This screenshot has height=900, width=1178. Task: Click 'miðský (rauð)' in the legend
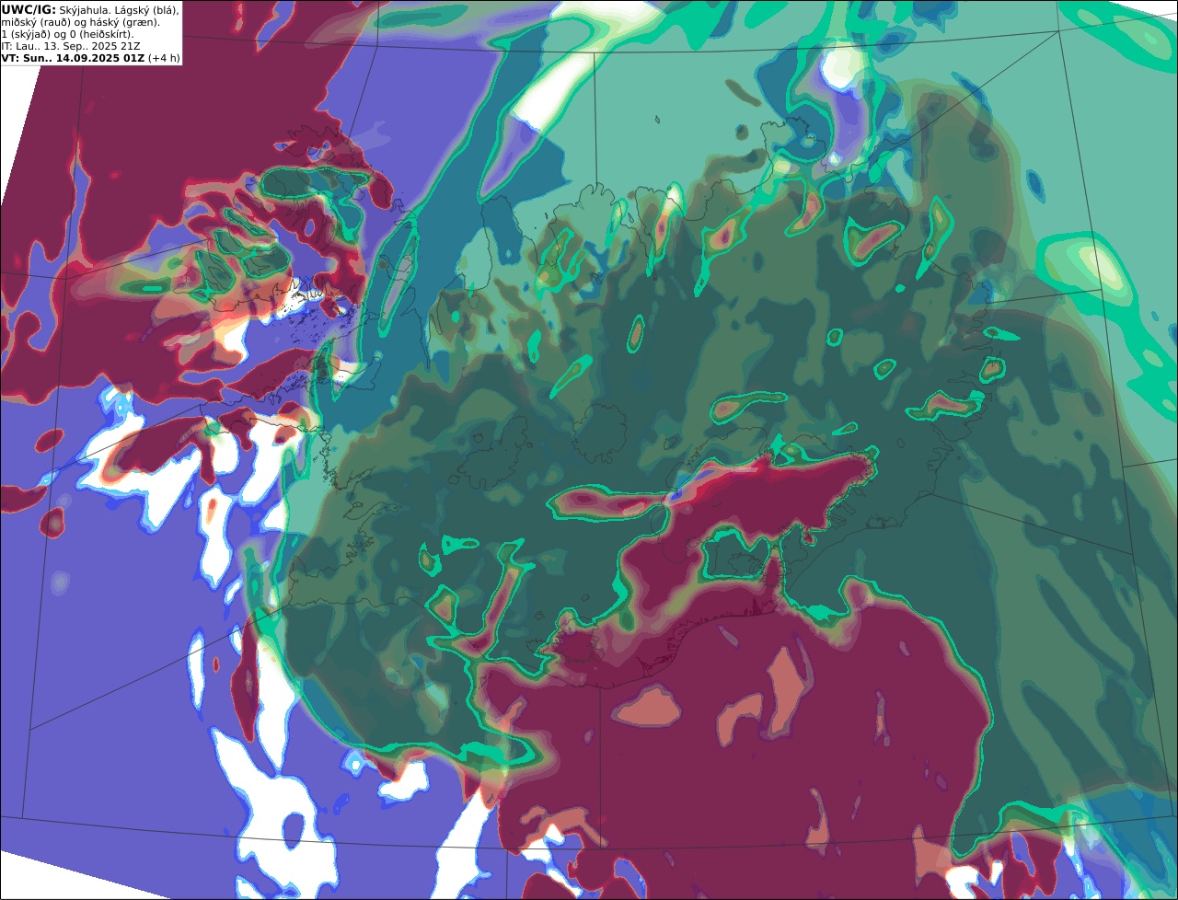[x=36, y=22]
